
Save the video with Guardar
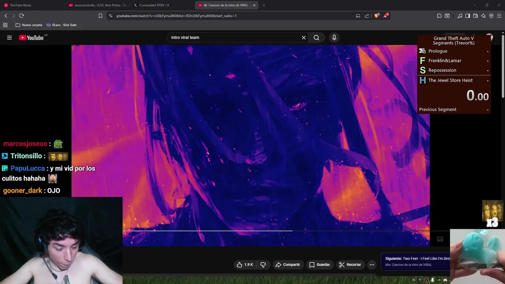[319, 265]
